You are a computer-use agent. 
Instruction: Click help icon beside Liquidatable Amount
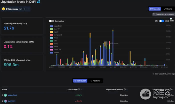pos(125,89)
